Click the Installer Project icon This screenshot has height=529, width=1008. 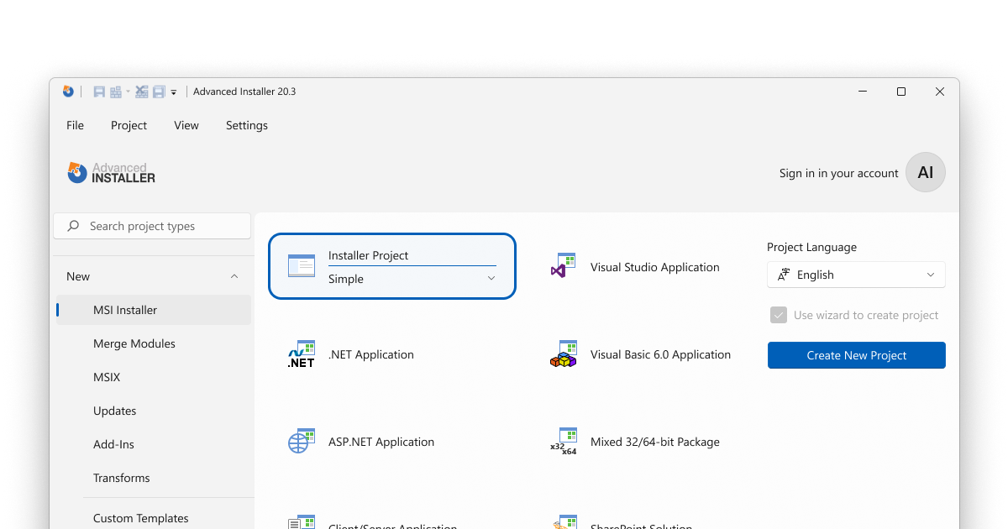tap(302, 265)
